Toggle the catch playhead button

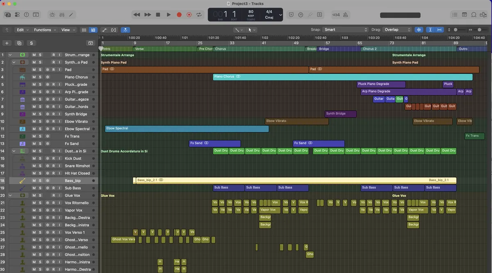[125, 30]
